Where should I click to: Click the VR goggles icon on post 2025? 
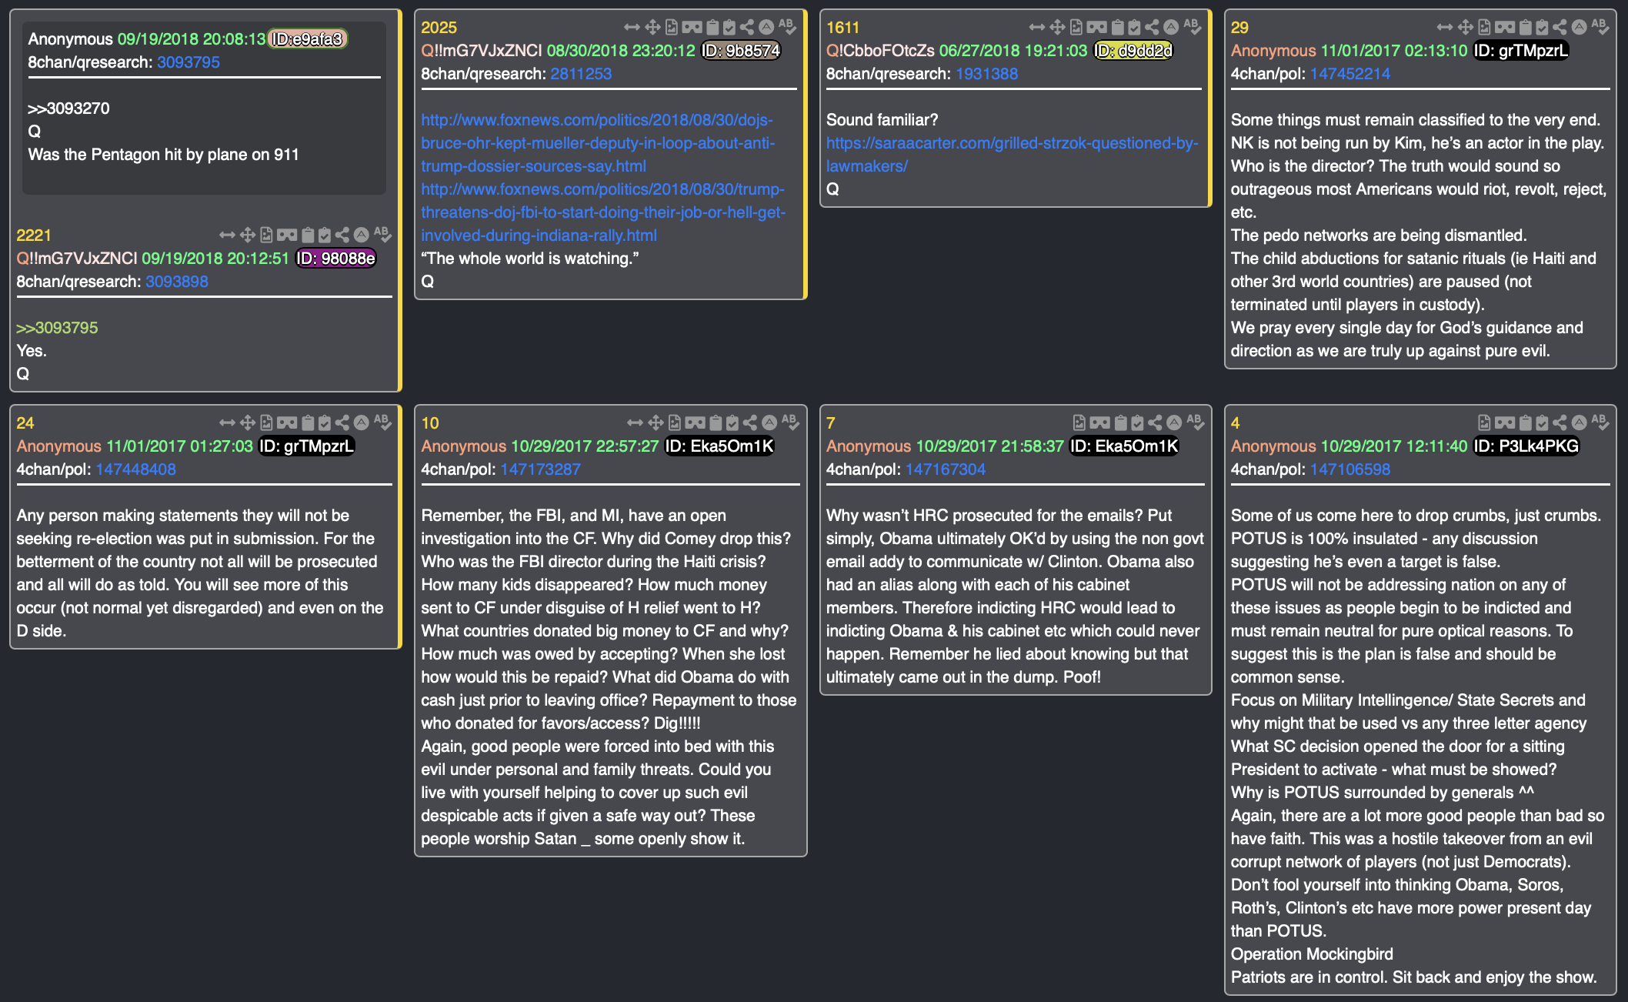click(692, 27)
